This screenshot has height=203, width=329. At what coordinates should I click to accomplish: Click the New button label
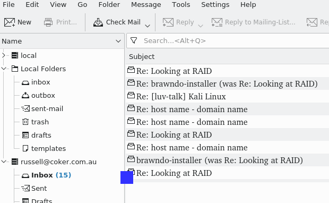click(24, 22)
